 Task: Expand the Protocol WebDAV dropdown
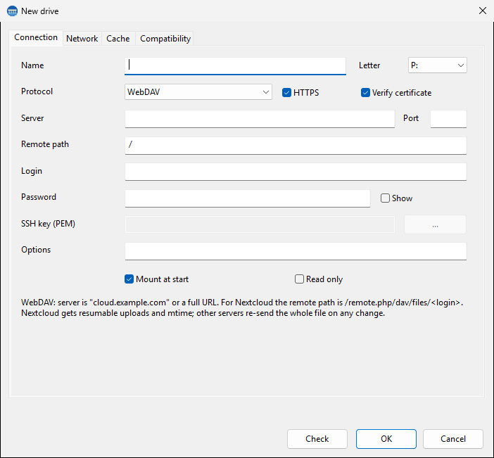198,91
